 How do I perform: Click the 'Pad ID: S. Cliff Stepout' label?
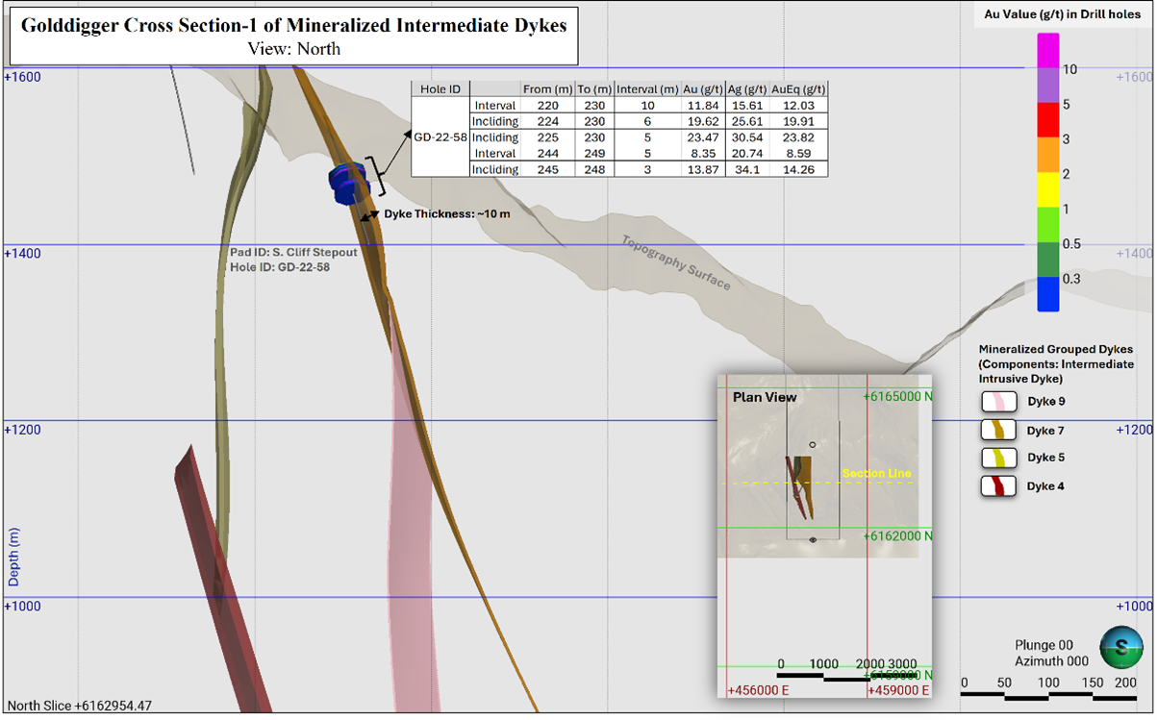[293, 252]
